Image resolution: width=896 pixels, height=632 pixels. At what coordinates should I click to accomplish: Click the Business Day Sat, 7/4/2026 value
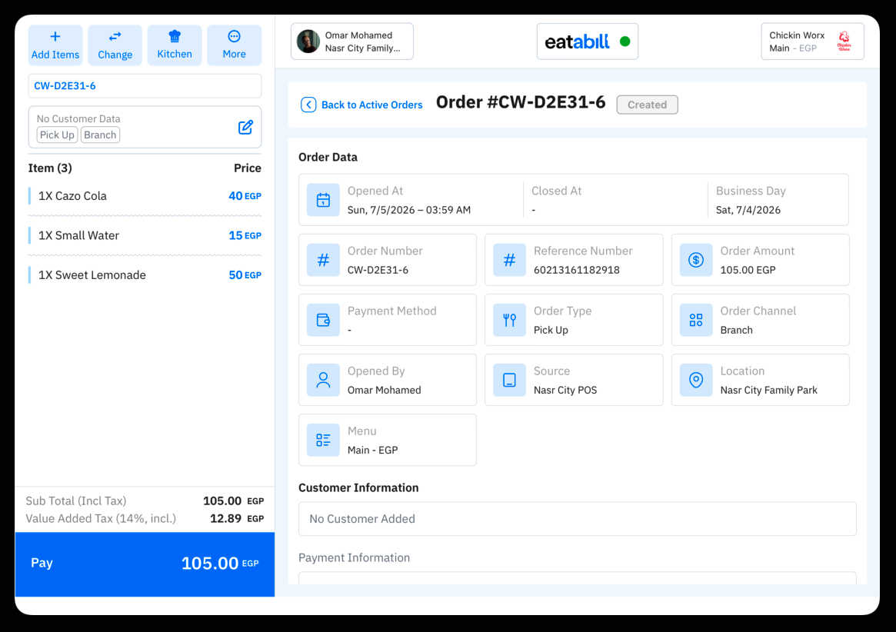[x=748, y=210]
